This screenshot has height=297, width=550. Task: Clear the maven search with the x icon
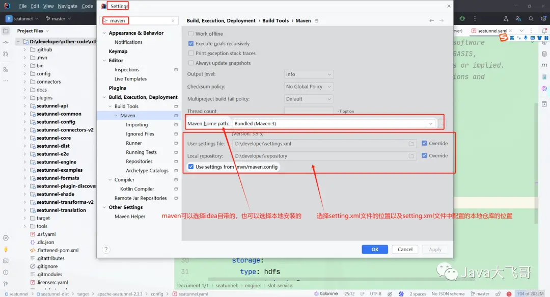click(173, 21)
